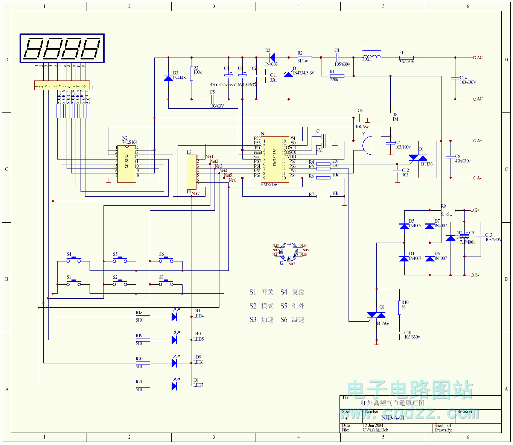Screen dimensions: 513x445
Task: Click the D11 LED4 diode symbol
Action: [175, 316]
